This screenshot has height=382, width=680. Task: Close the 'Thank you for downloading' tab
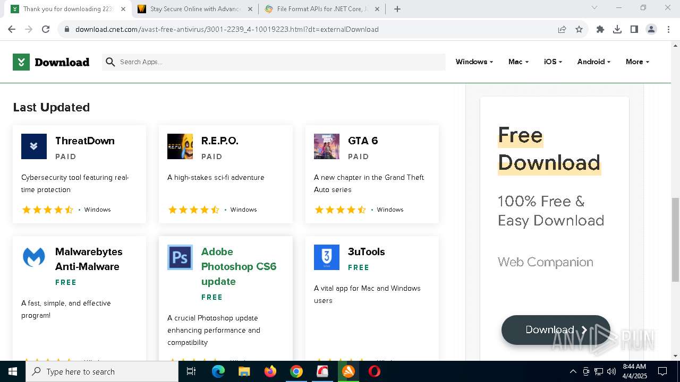pyautogui.click(x=123, y=9)
